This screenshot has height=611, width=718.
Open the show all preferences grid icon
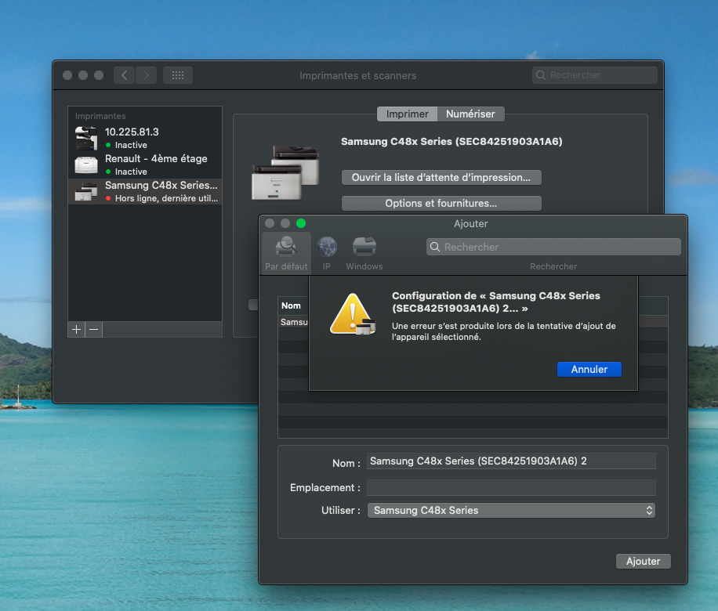point(178,75)
